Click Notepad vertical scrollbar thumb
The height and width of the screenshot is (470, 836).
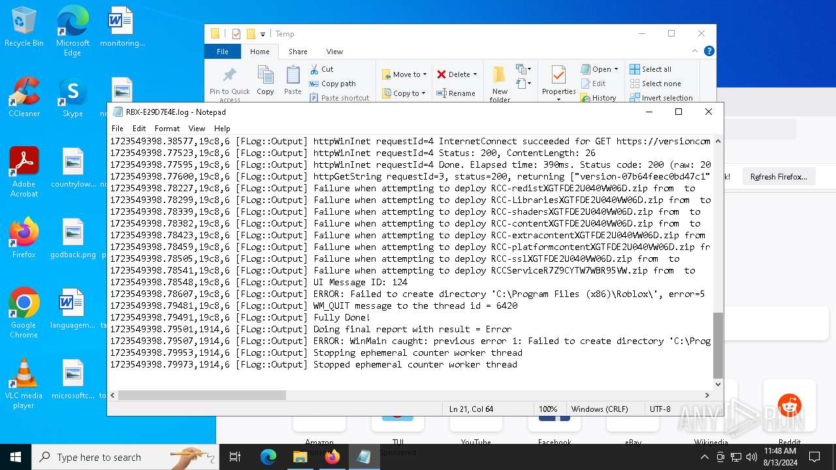(718, 345)
